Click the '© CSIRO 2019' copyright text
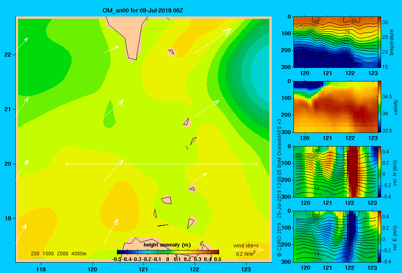Screen dimensions: 402x273 point(279,240)
